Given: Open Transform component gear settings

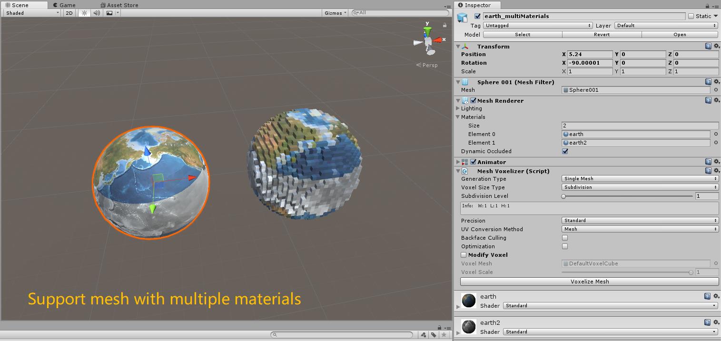Looking at the screenshot, I should click(716, 46).
